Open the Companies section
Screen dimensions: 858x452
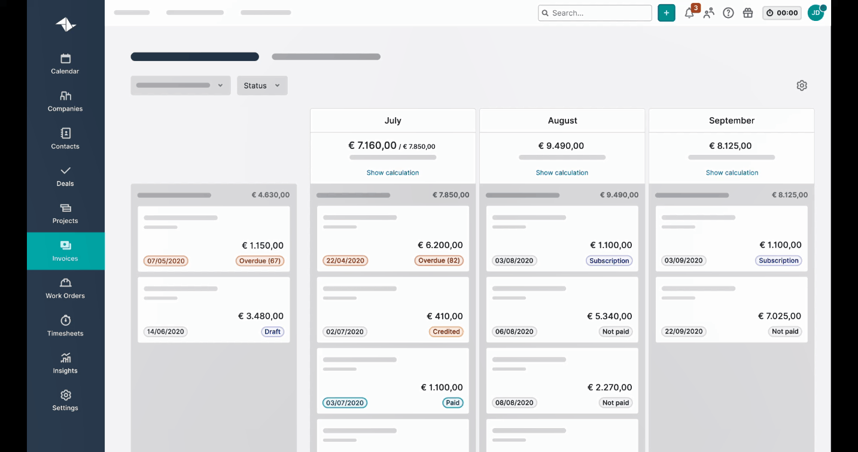(x=65, y=101)
